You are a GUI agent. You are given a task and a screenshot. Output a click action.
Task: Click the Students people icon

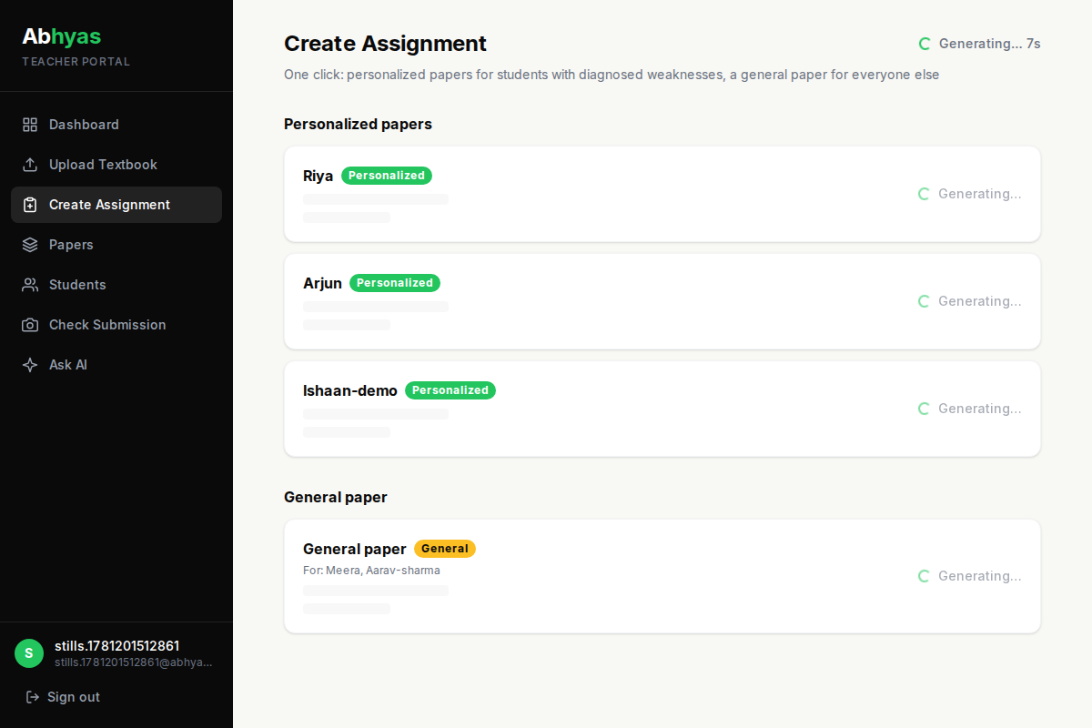(30, 285)
